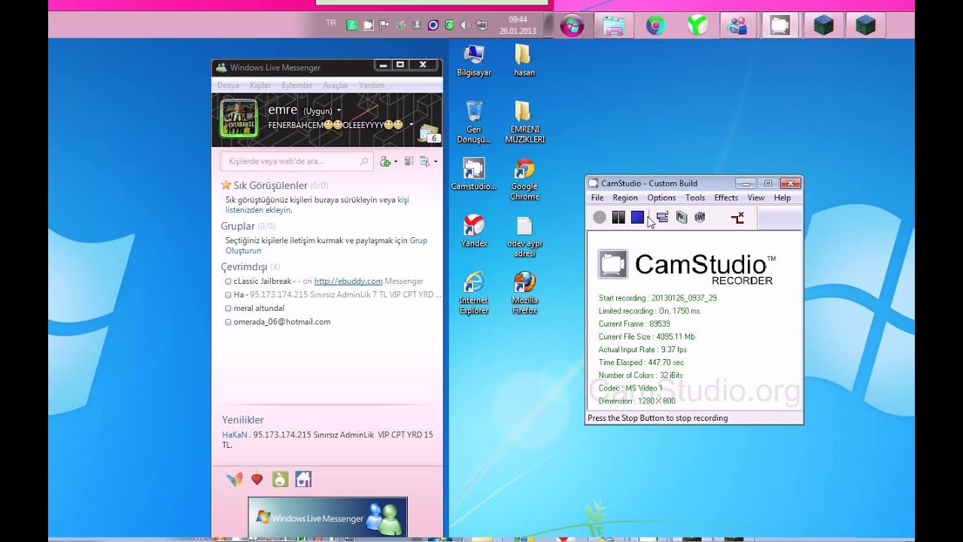Stop the recording with the blue square
The width and height of the screenshot is (963, 542).
[637, 218]
